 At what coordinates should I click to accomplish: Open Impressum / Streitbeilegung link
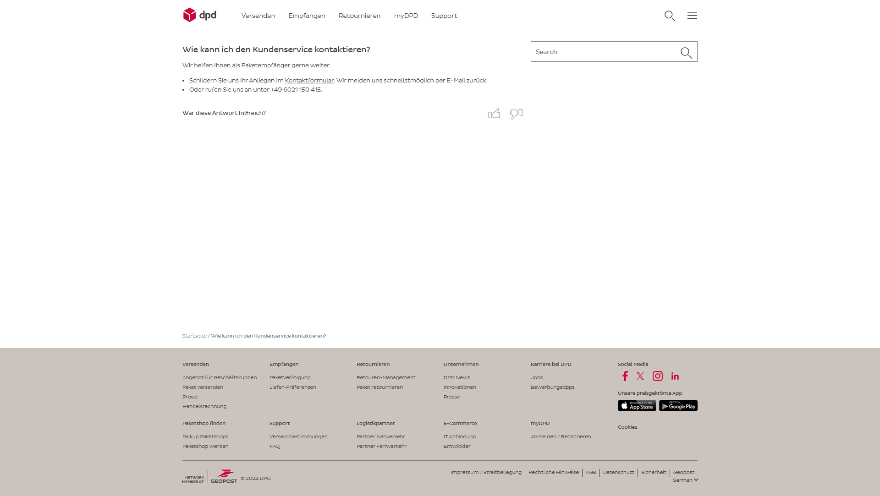486,472
